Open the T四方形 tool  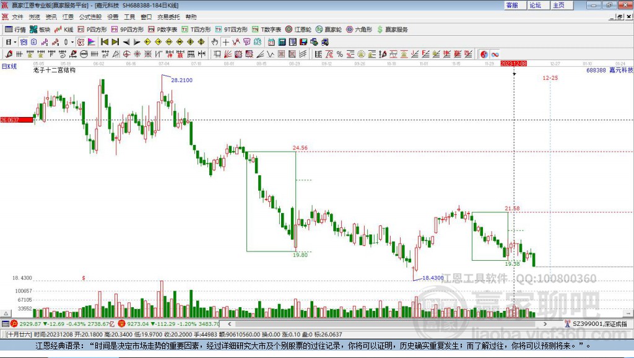(196, 30)
